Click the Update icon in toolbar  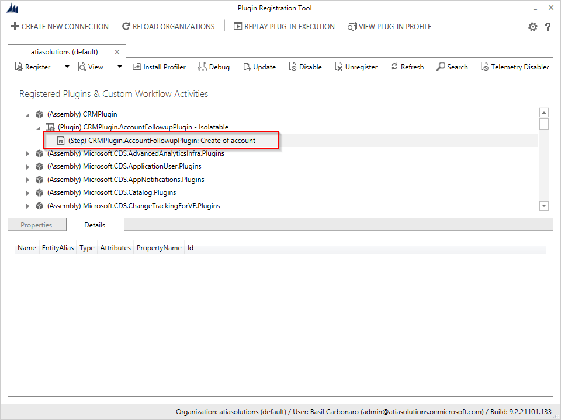(247, 67)
